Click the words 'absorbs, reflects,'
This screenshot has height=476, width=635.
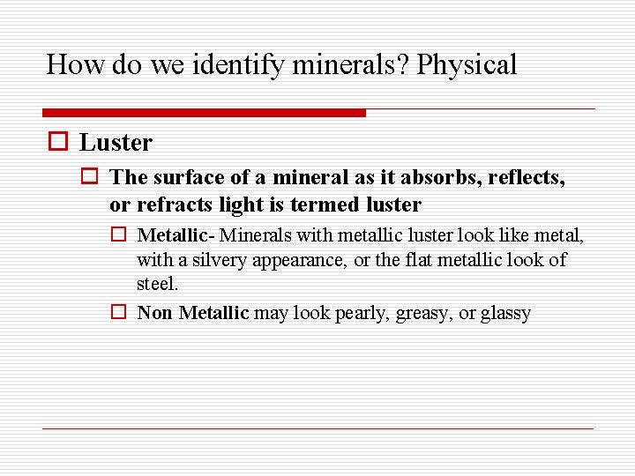pyautogui.click(x=482, y=177)
